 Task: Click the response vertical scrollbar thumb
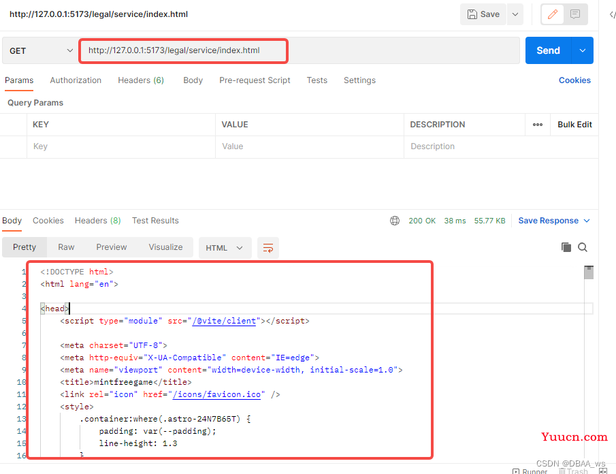click(589, 272)
